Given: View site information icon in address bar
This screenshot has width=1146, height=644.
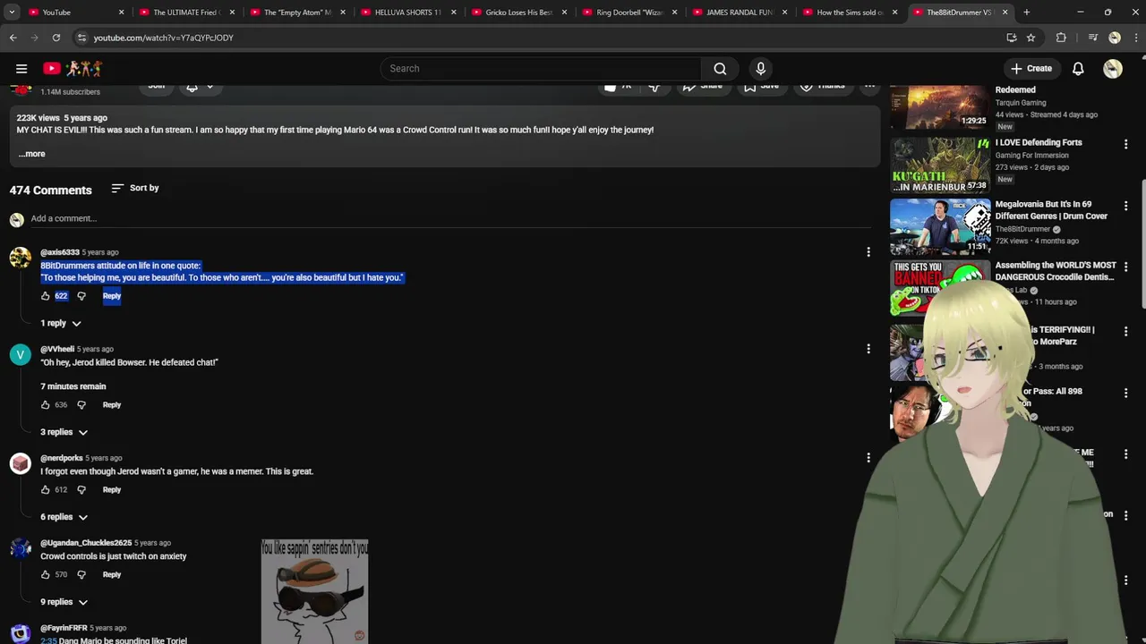Looking at the screenshot, I should (81, 38).
